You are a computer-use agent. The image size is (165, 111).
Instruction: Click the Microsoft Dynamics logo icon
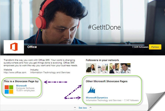pos(91,90)
